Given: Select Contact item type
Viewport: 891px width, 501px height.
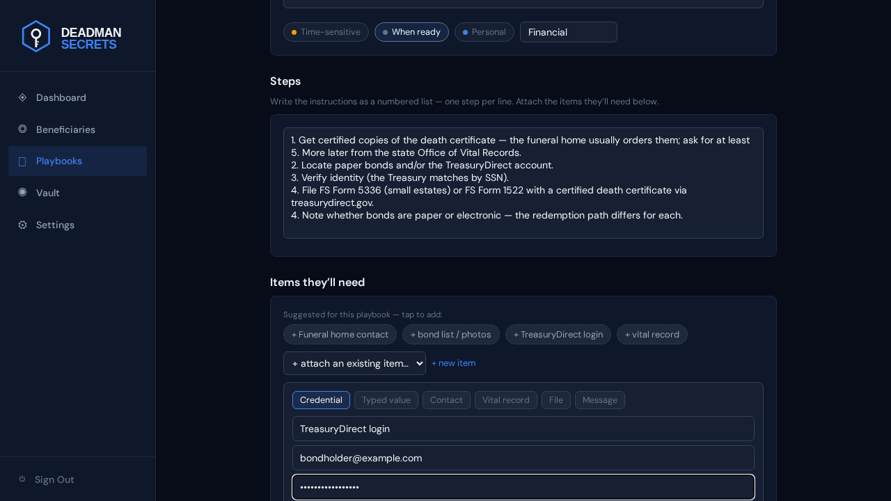Looking at the screenshot, I should pyautogui.click(x=446, y=400).
